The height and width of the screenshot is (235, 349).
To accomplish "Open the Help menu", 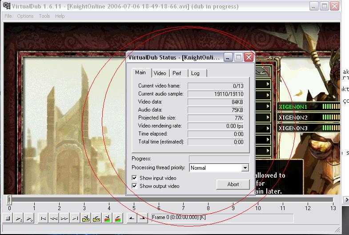I will [x=60, y=16].
